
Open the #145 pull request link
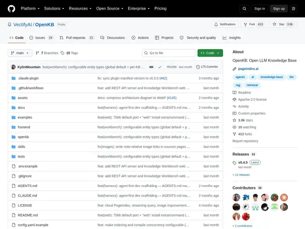point(172,98)
